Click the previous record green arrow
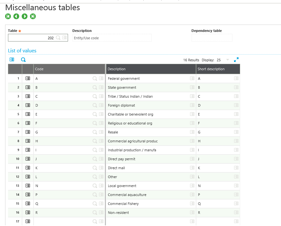281x226 pixels. pyautogui.click(x=16, y=16)
